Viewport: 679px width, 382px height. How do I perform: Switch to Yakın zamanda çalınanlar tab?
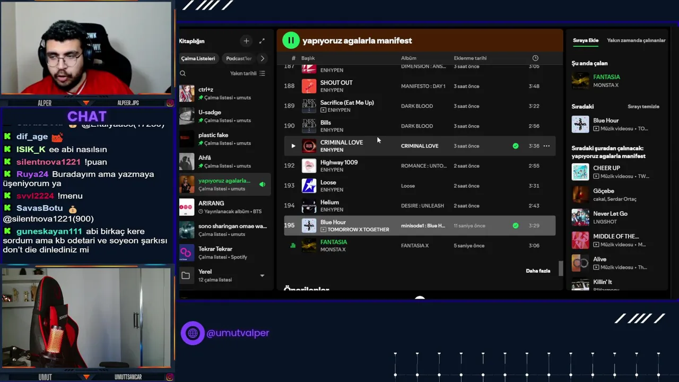click(x=636, y=40)
